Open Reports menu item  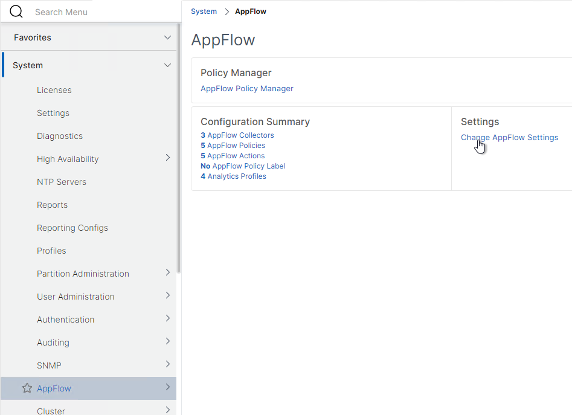pyautogui.click(x=52, y=205)
